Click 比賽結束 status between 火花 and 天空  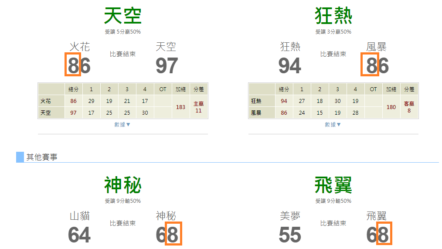click(x=122, y=54)
